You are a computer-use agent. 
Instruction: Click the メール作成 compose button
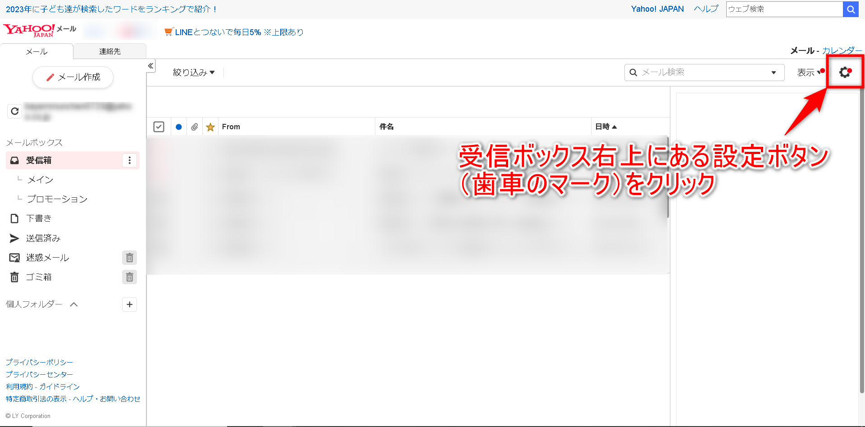coord(73,77)
